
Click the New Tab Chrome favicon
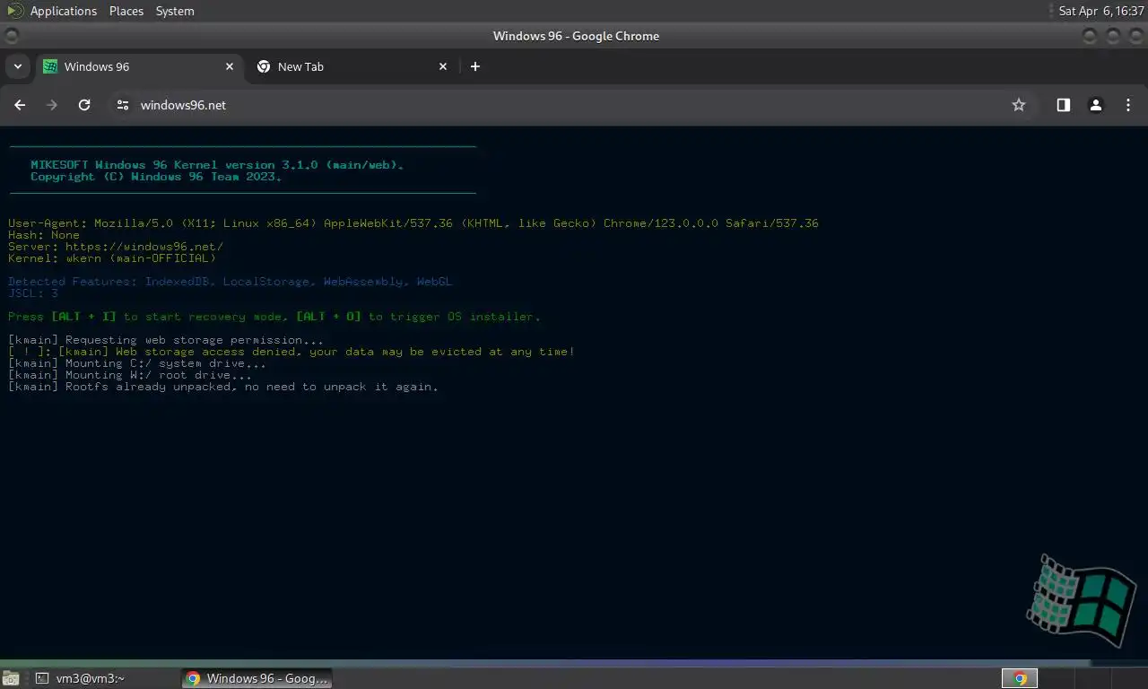tap(264, 66)
